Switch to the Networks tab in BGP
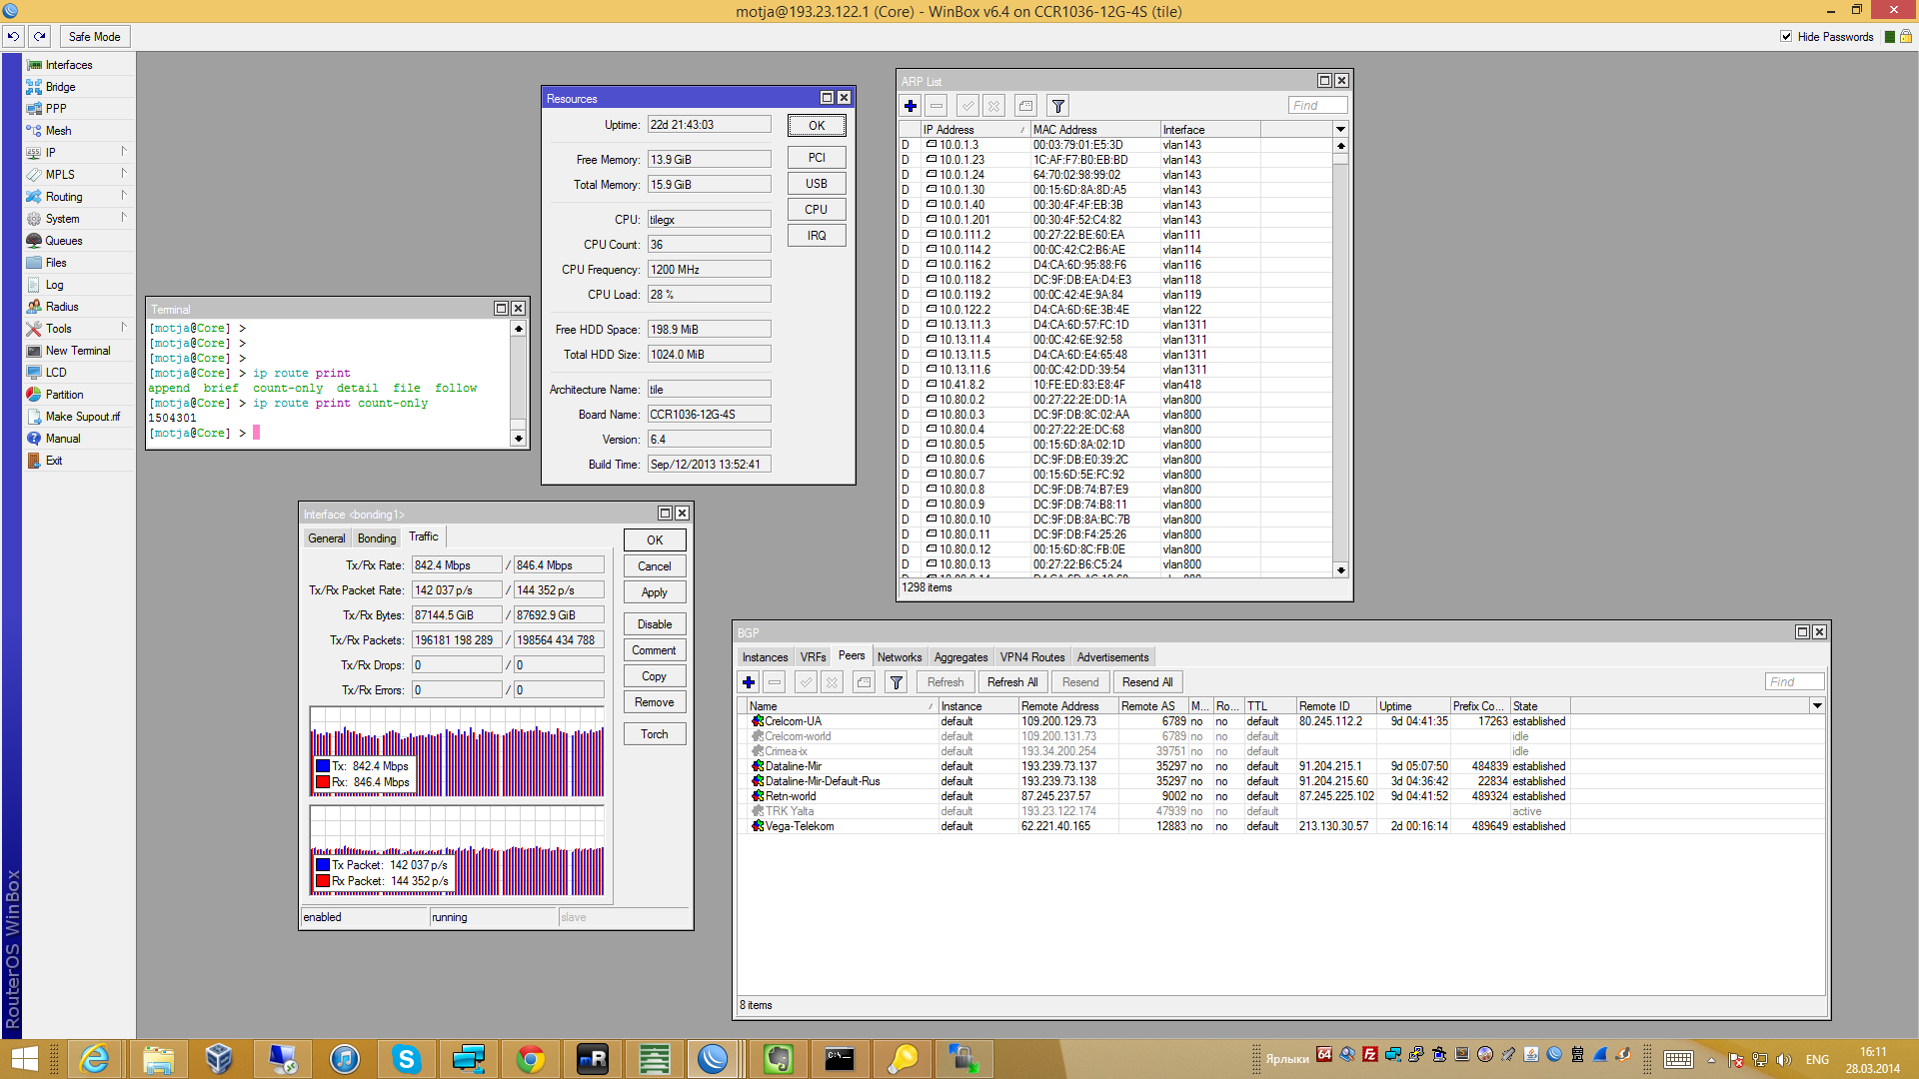Viewport: 1919px width, 1079px height. pos(899,657)
